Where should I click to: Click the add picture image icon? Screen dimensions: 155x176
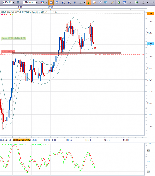pos(119,2)
